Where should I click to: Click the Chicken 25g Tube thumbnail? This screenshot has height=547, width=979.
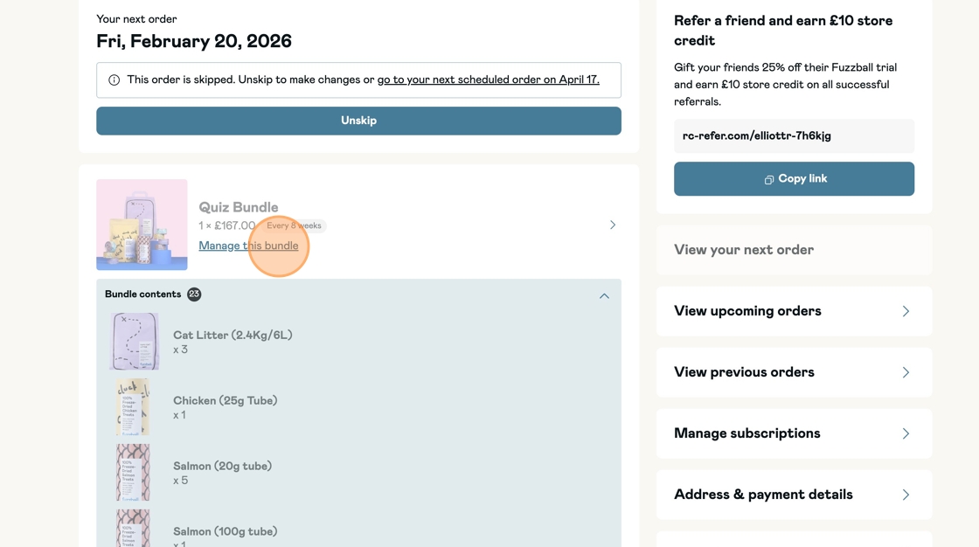tap(133, 407)
